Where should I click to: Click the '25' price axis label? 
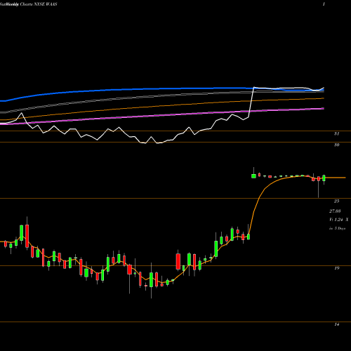coord(336,201)
